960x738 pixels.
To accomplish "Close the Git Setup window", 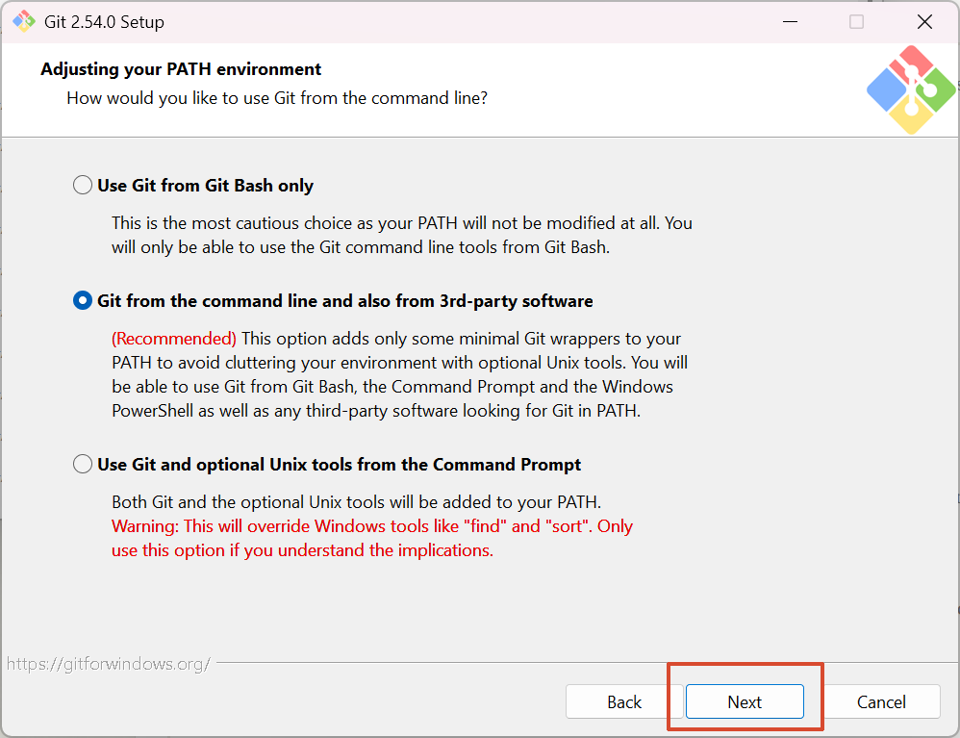I will 924,21.
